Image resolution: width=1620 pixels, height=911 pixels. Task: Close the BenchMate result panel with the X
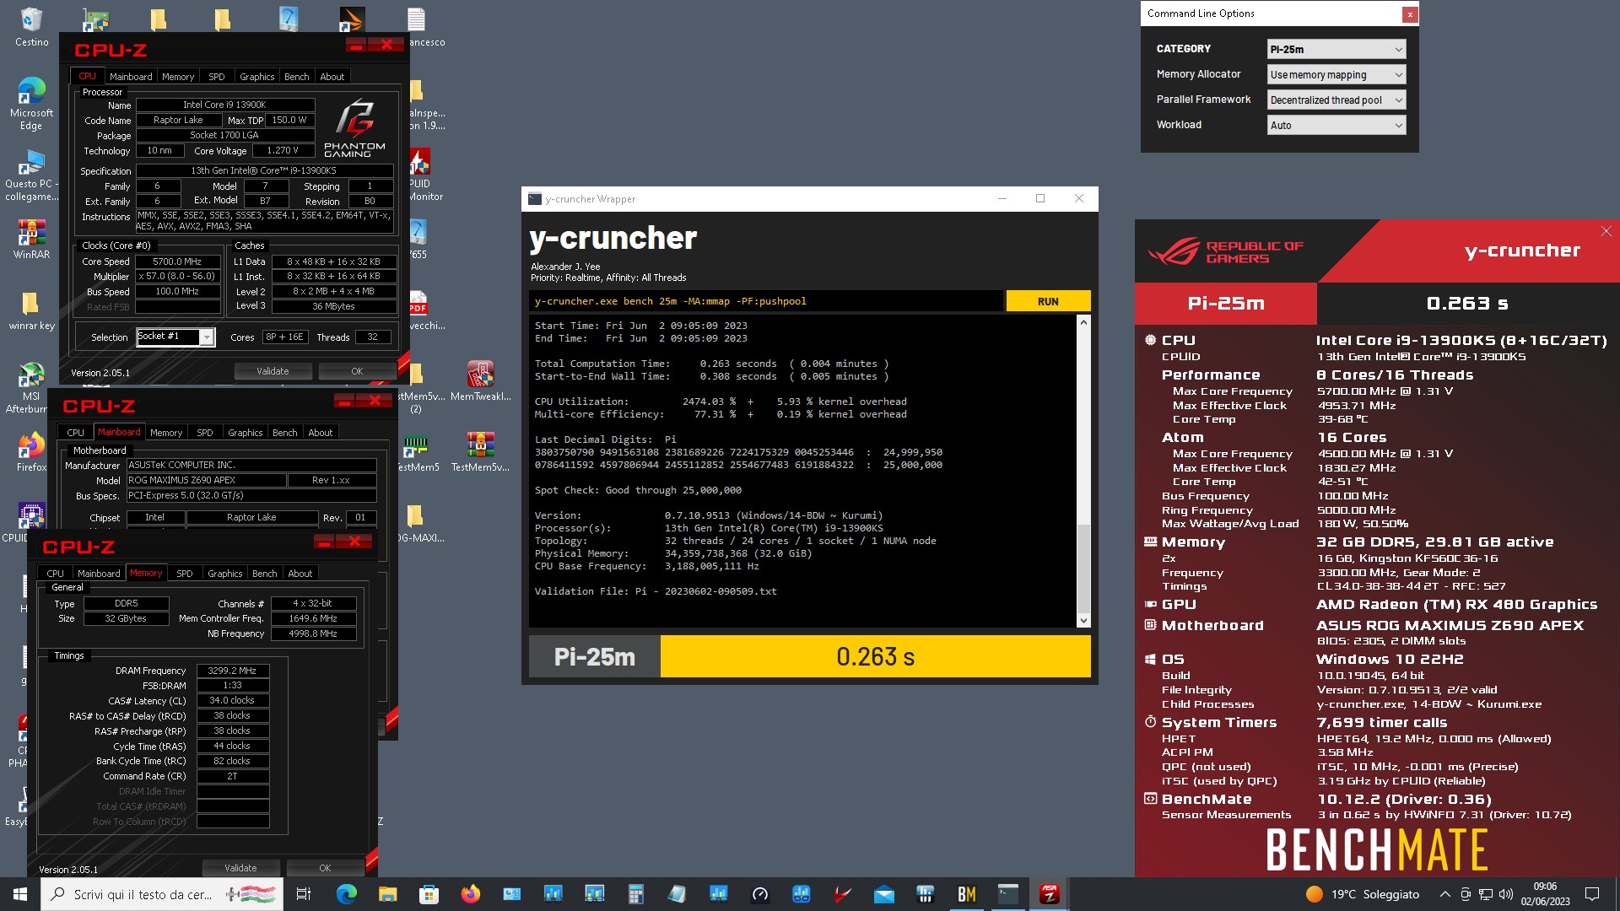[x=1606, y=231]
